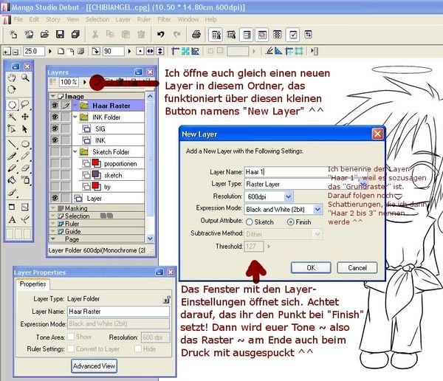Viewport: 443px width, 381px height.
Task: Toggle eye for bottom 'Layer' row
Action: (55, 198)
